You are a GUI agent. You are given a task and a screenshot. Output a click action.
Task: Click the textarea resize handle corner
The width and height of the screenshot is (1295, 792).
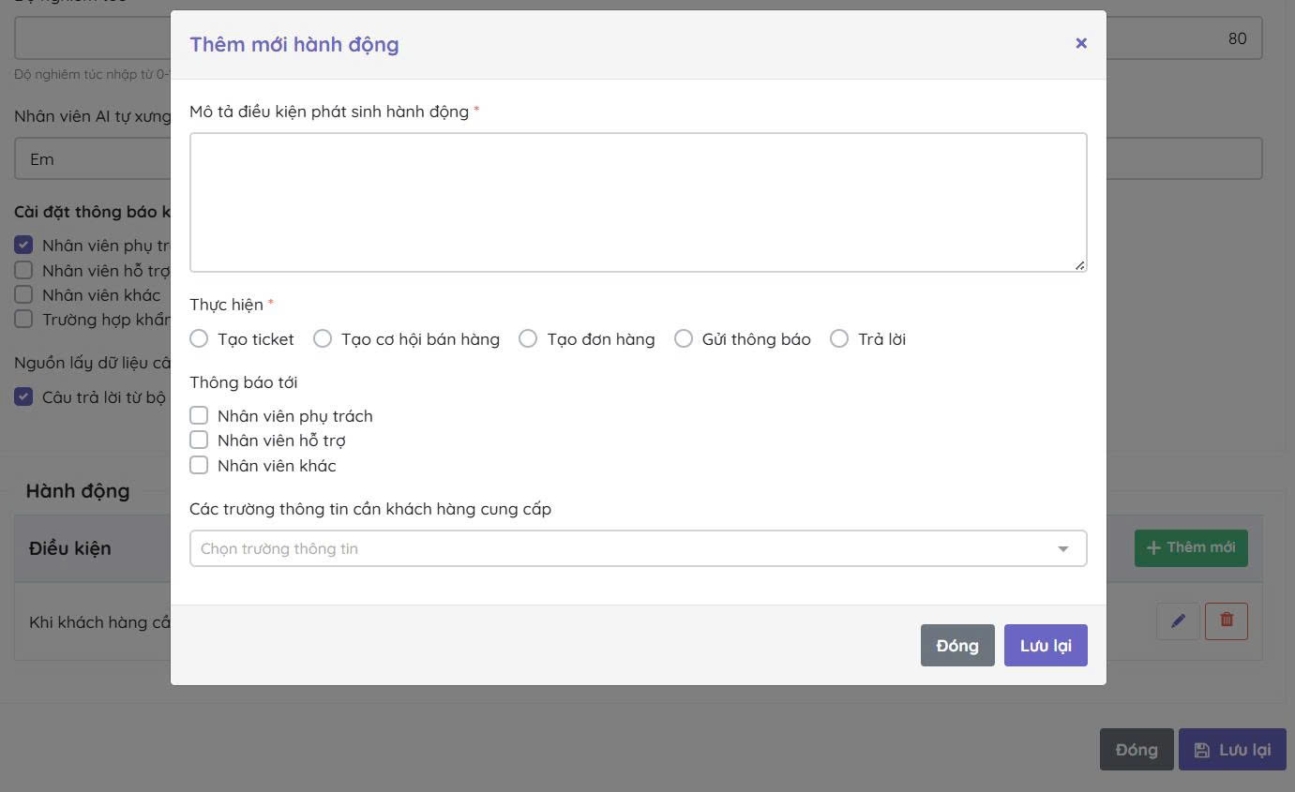tap(1080, 266)
